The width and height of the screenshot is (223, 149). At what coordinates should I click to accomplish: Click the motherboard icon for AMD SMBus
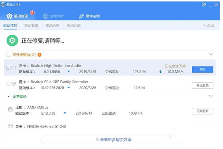(x=10, y=110)
